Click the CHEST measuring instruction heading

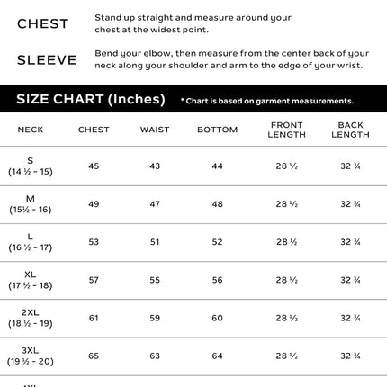click(43, 24)
